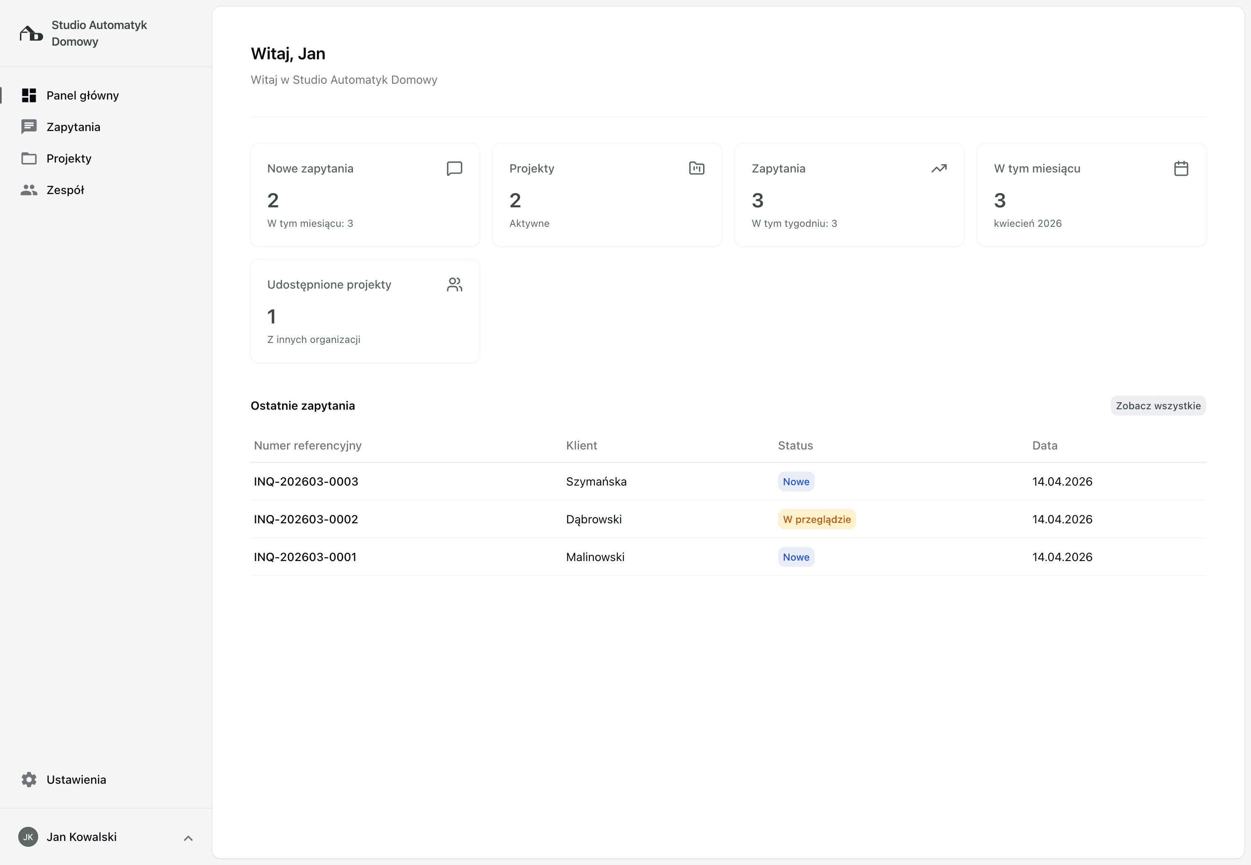
Task: Click the Panel główny dashboard grid icon
Action: (29, 95)
